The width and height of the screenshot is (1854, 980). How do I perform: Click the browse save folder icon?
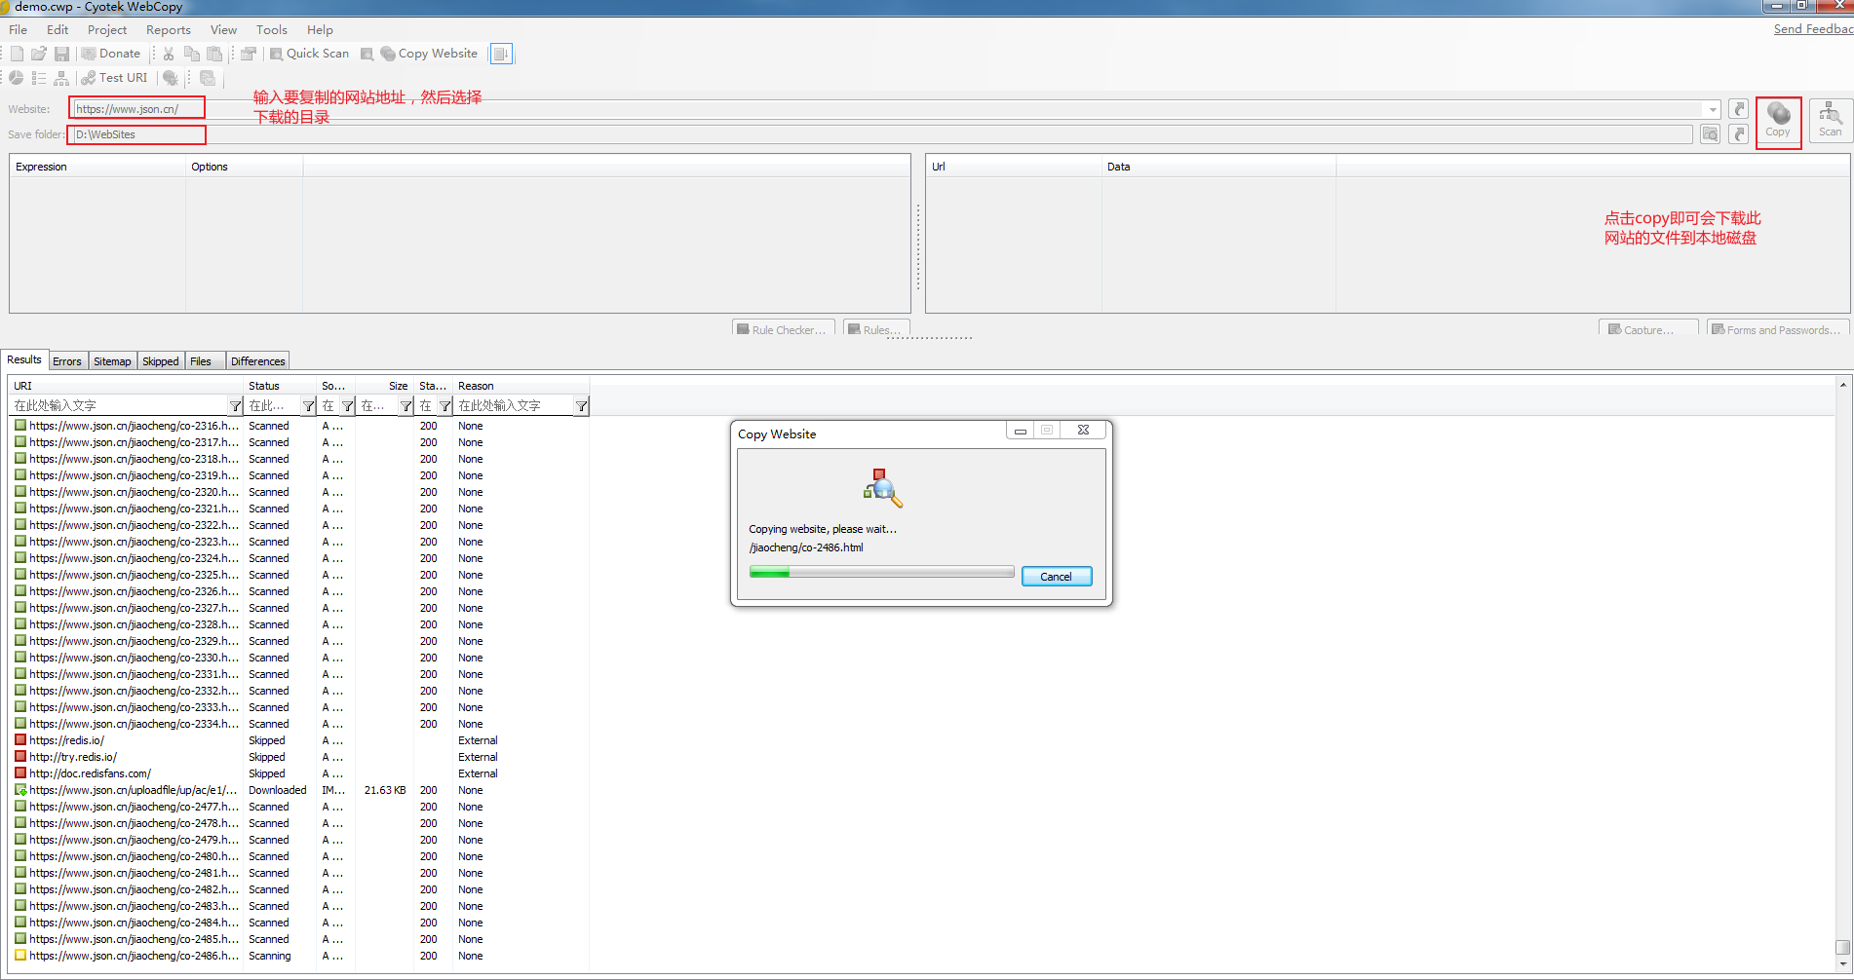coord(1710,134)
